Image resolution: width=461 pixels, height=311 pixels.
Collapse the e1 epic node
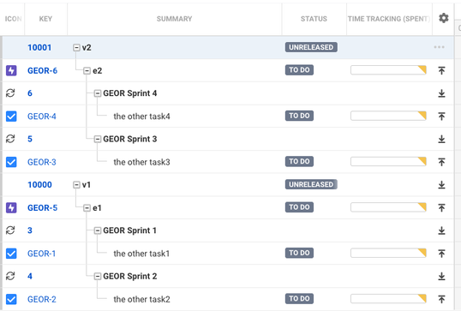click(87, 208)
